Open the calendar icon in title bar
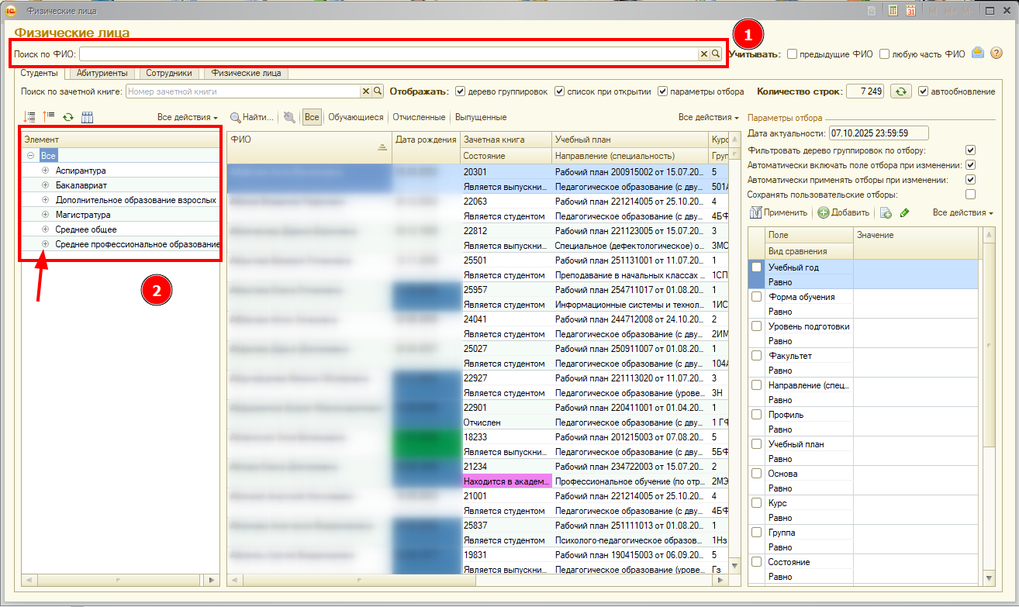The image size is (1019, 607). pyautogui.click(x=911, y=11)
